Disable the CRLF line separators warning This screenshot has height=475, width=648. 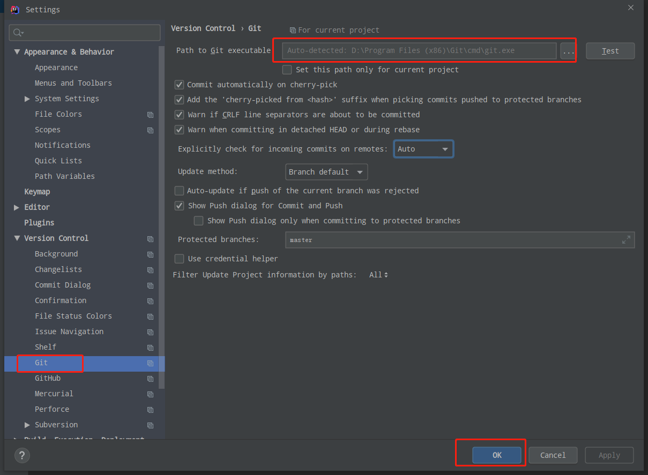[x=180, y=115]
